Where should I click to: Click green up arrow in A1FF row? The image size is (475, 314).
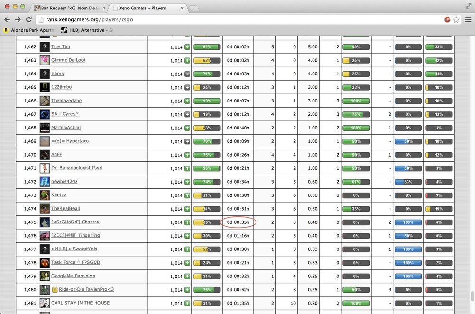click(187, 155)
